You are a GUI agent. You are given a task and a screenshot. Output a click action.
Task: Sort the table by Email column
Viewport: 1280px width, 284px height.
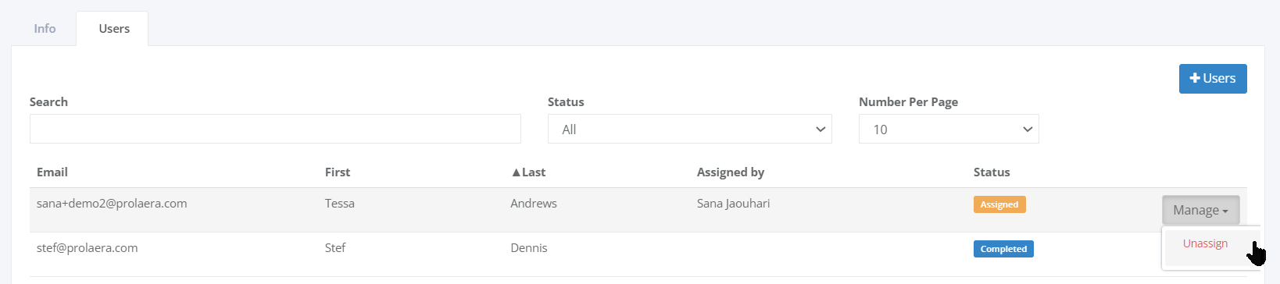click(x=52, y=172)
